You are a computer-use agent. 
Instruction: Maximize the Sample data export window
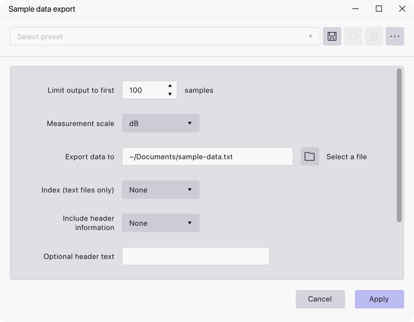[x=379, y=9]
